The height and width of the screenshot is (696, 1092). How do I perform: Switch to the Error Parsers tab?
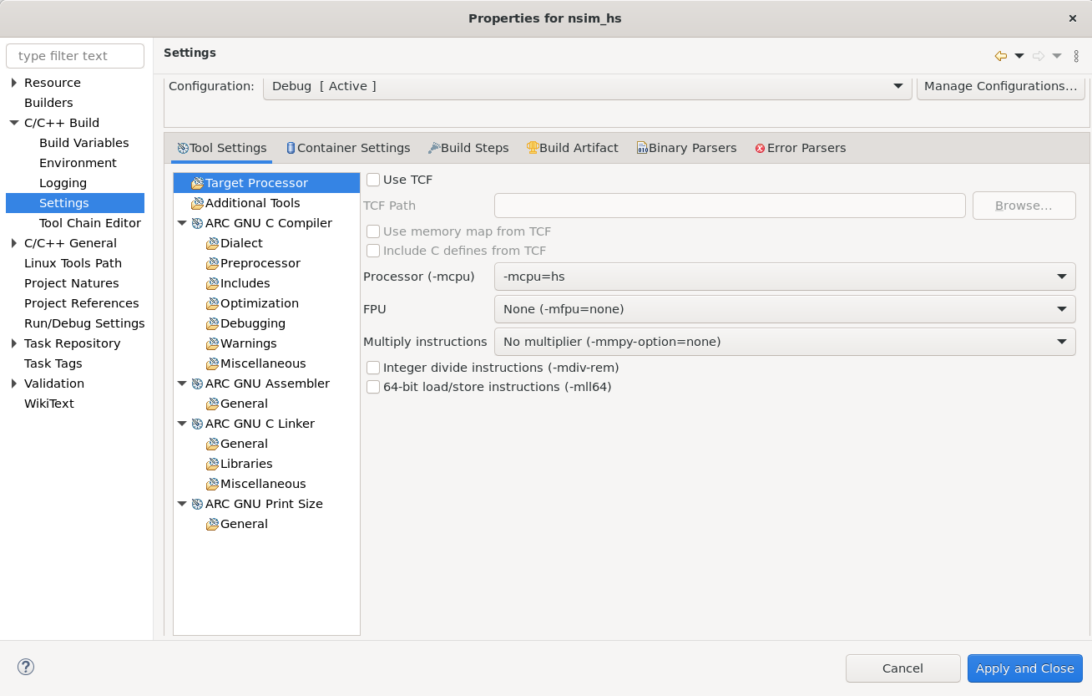coord(800,148)
